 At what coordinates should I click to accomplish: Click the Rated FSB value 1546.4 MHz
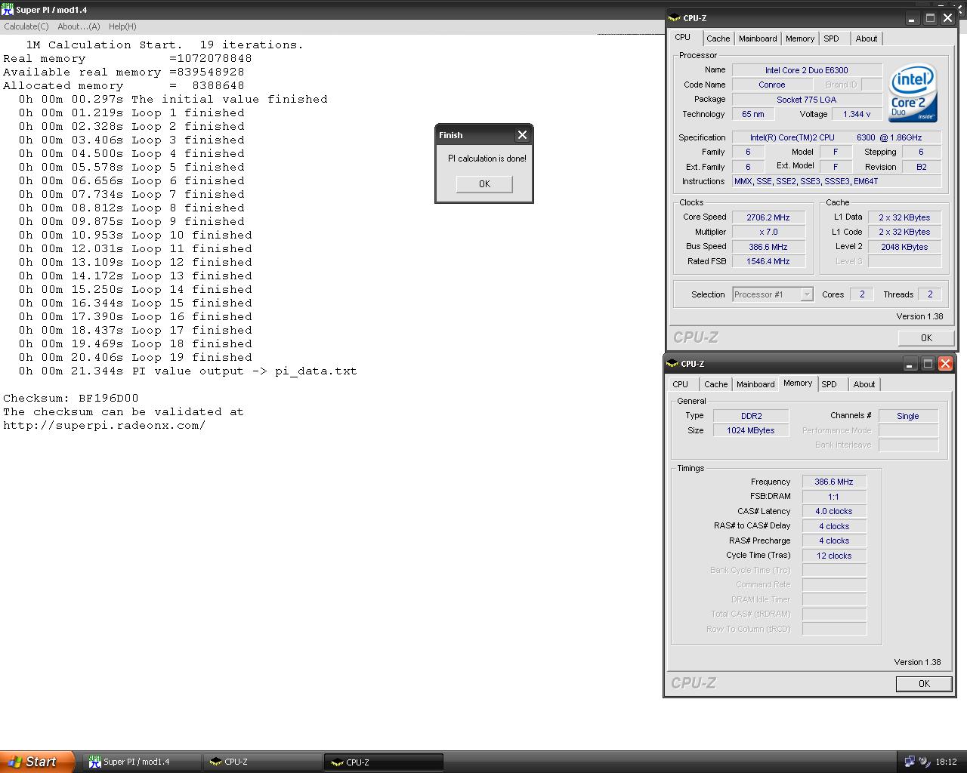[768, 262]
